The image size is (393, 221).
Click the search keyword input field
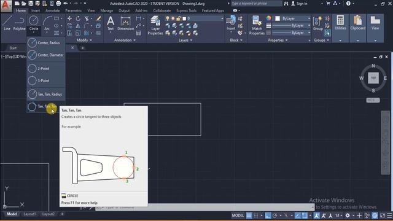point(256,4)
